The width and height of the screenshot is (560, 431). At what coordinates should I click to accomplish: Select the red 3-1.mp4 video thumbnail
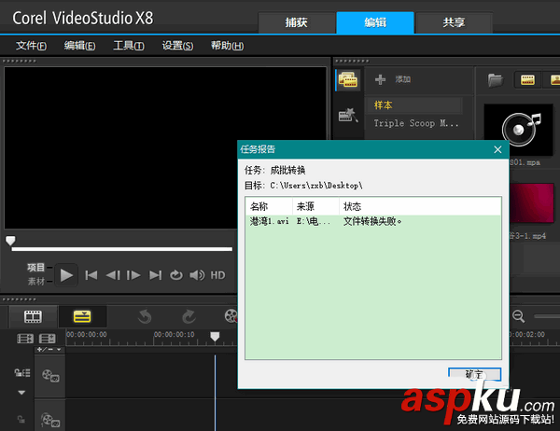[532, 202]
